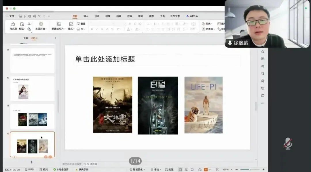Click the history clock icon in right sidebar
The height and width of the screenshot is (172, 311).
263,88
